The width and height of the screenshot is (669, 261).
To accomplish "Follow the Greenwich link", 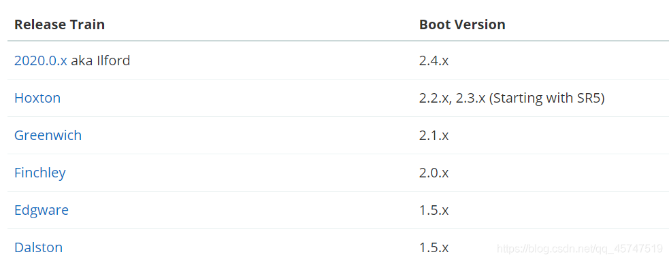I will tap(48, 135).
